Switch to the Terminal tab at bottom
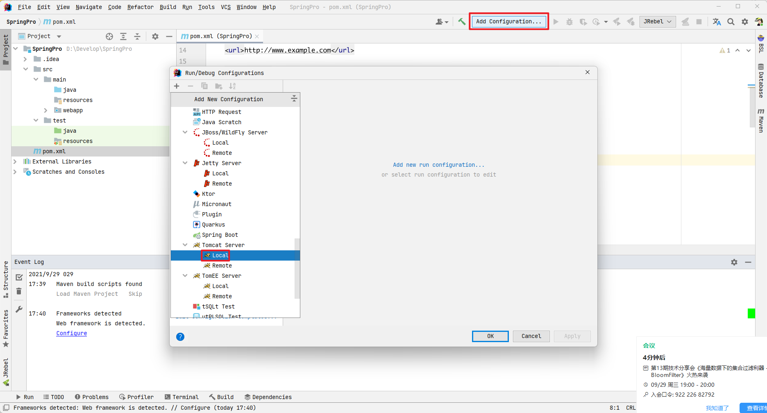 click(182, 397)
